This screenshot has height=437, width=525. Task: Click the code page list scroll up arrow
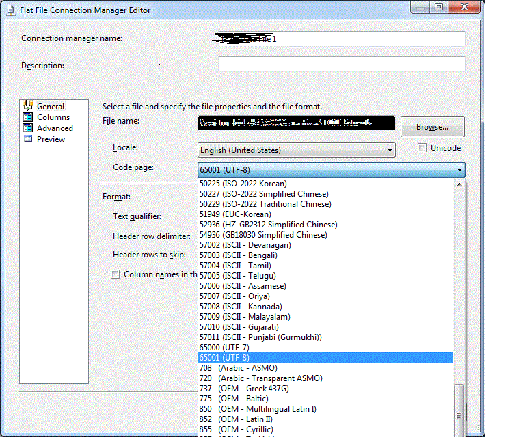459,184
